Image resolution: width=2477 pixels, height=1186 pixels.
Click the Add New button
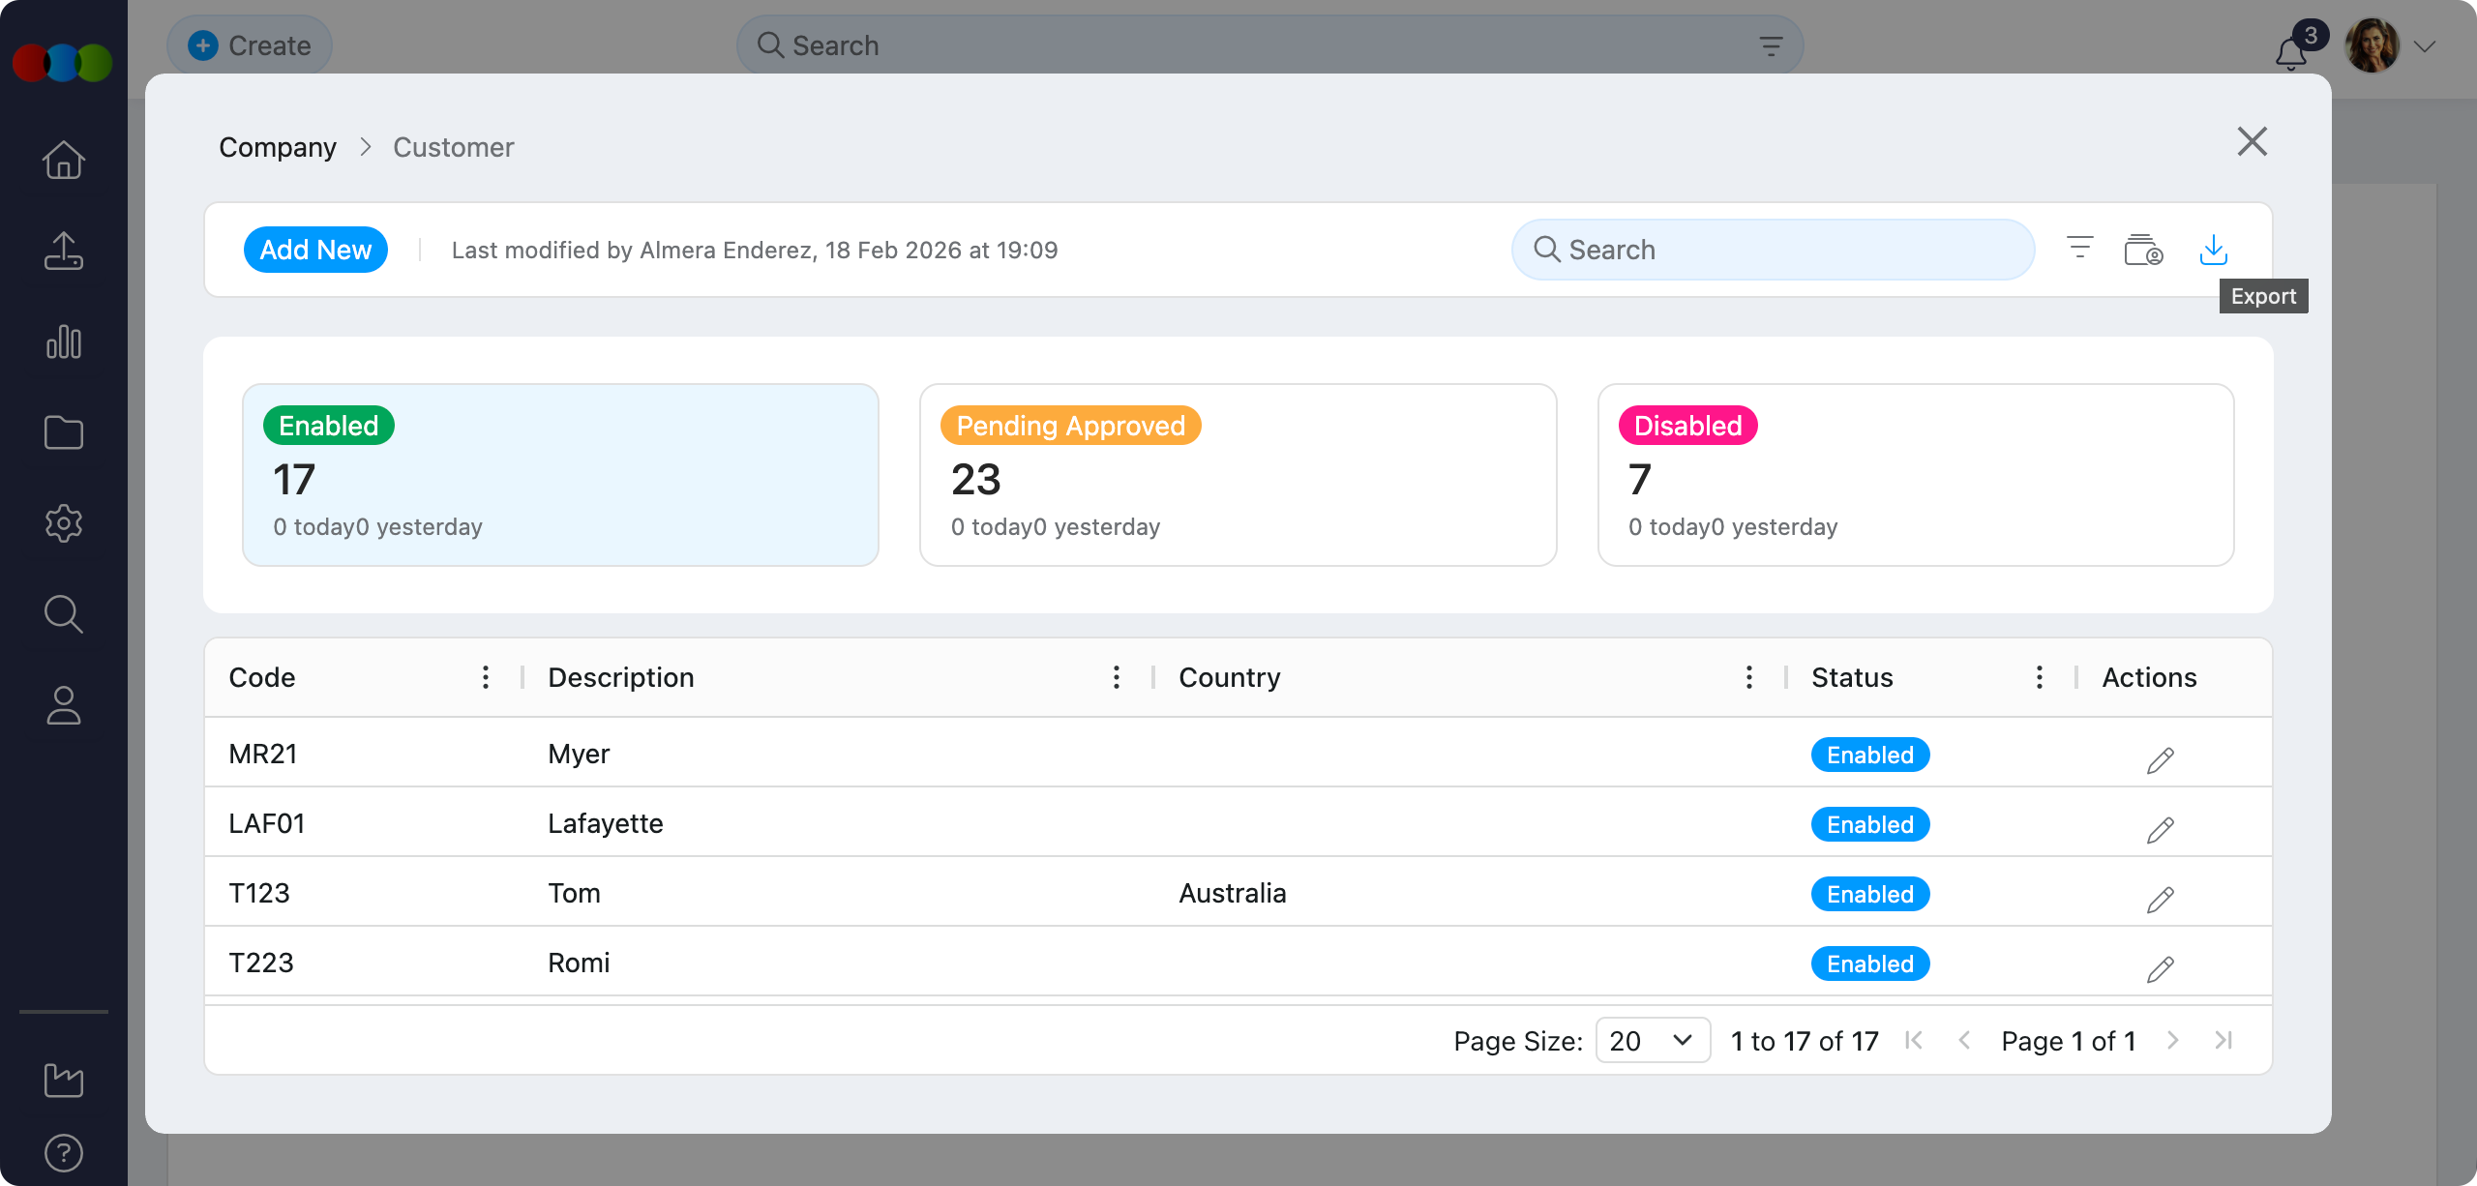[315, 250]
